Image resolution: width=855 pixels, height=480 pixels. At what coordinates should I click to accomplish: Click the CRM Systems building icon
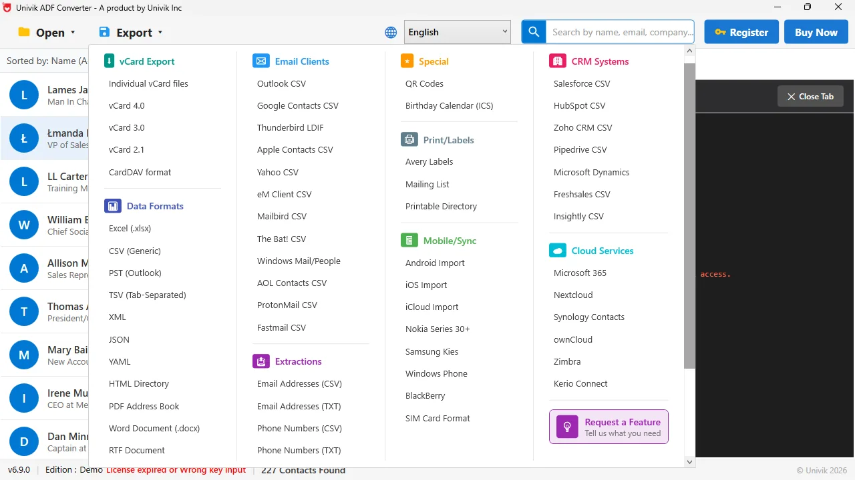click(558, 61)
